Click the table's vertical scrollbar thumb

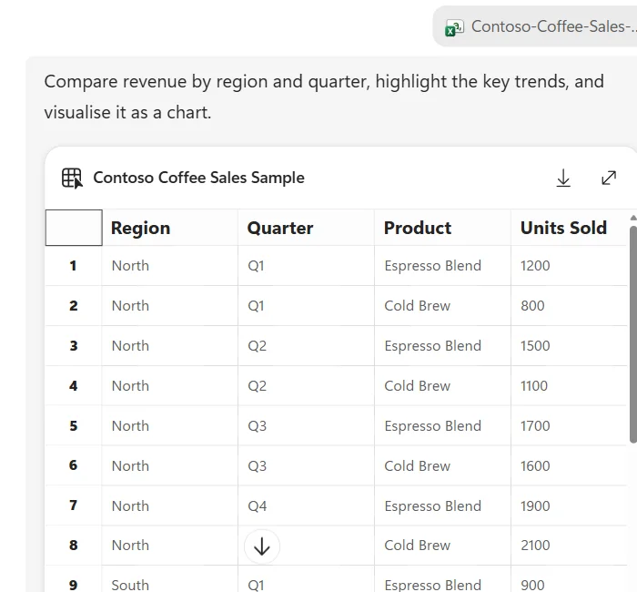633,334
